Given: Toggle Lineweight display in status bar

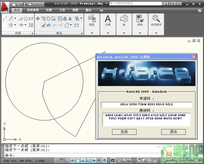Looking at the screenshot, I should (x=99, y=161).
